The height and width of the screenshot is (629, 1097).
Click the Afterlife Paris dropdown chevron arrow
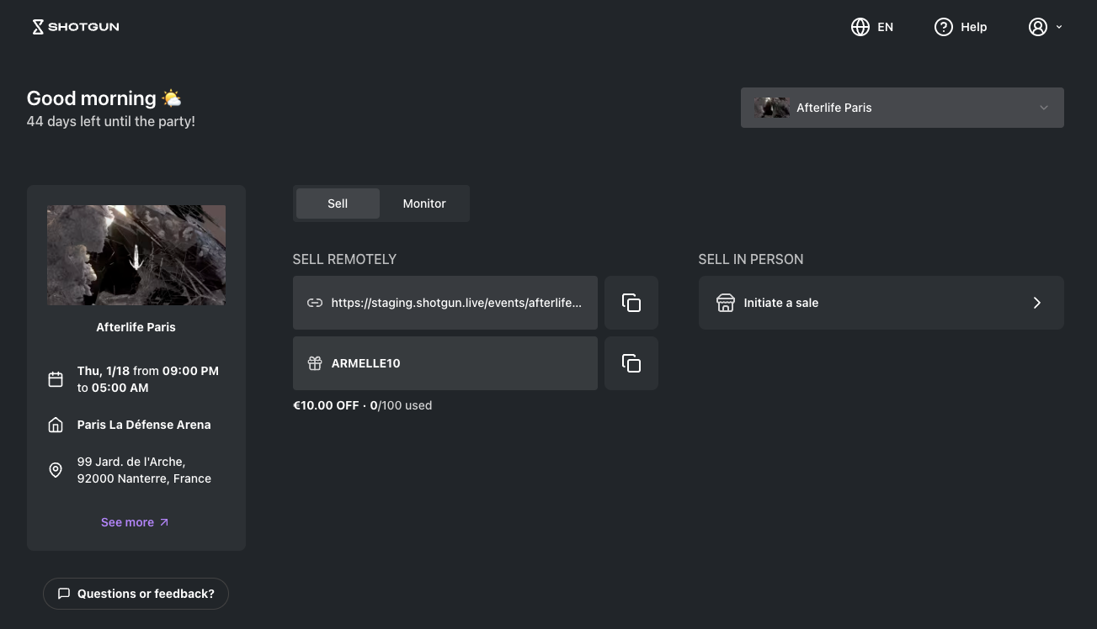point(1044,108)
